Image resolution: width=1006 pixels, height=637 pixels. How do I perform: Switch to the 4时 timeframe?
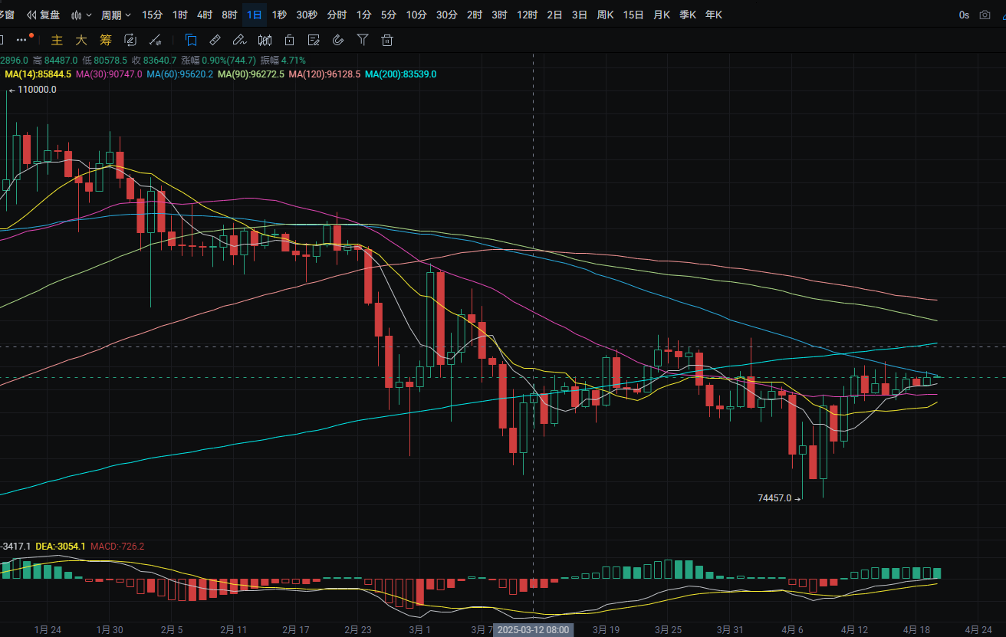205,15
